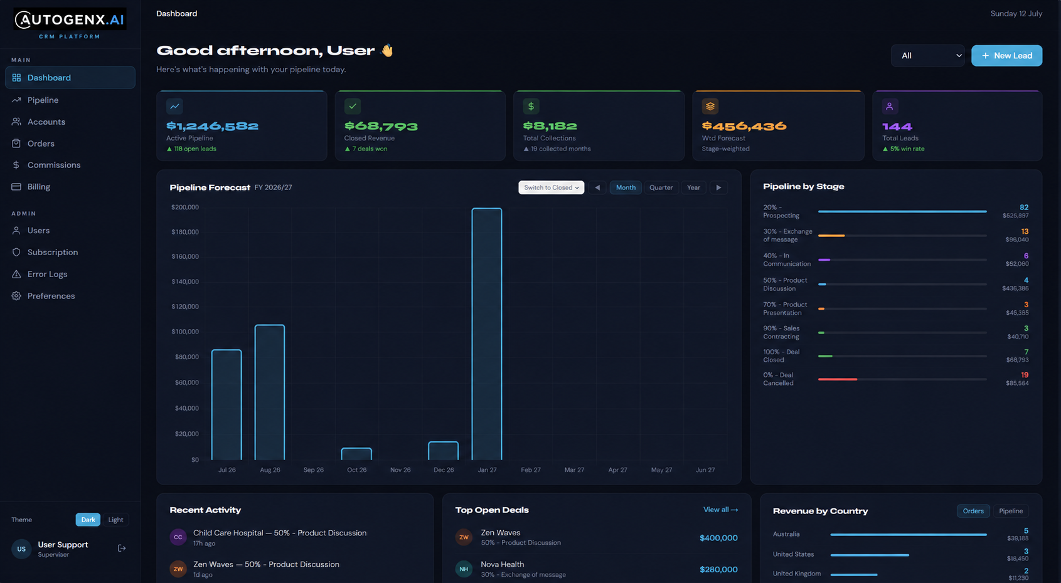Click the Accounts people icon in sidebar
Viewport: 1061px width, 583px height.
[x=16, y=122]
